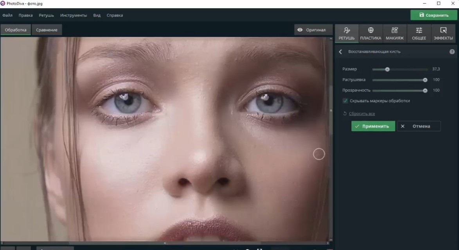
Task: Close the PhotoDiva window
Action: [453, 4]
